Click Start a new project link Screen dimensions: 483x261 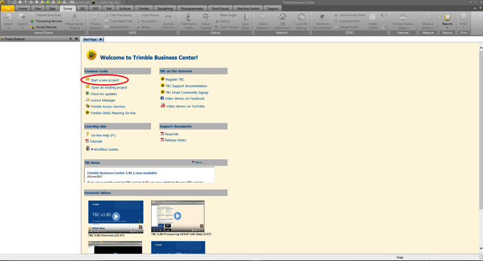(105, 80)
